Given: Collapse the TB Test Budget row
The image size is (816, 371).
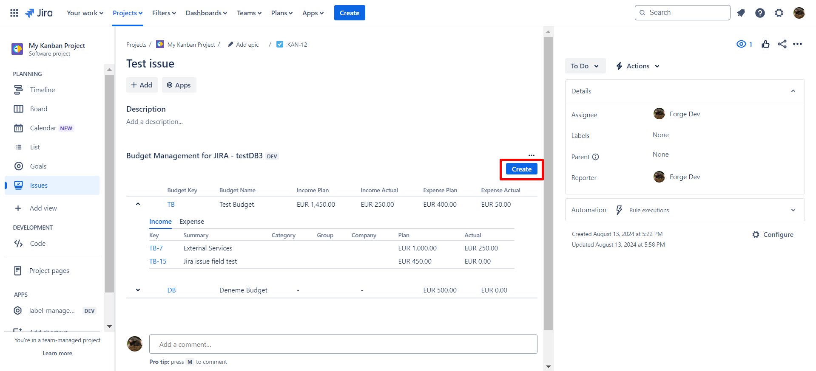Looking at the screenshot, I should [x=138, y=204].
